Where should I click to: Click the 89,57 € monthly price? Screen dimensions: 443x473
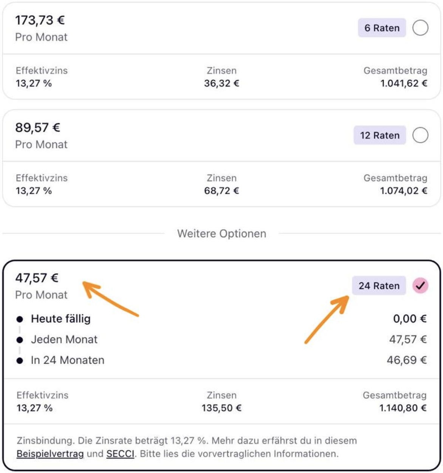coord(37,128)
